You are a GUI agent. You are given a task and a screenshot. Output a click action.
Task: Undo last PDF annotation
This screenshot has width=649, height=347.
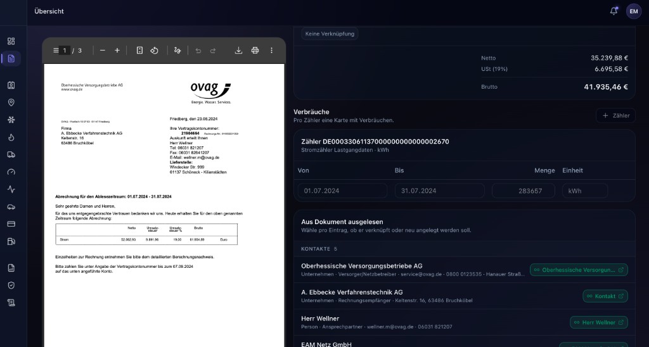point(198,51)
